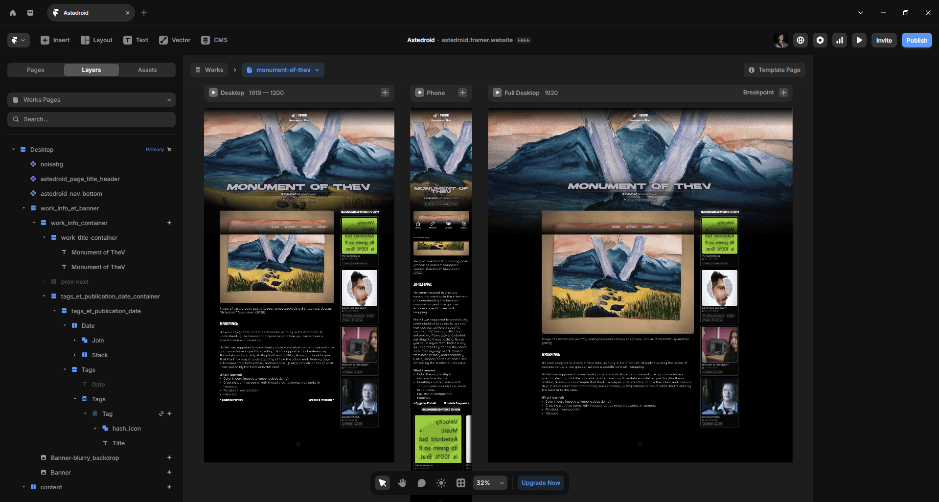This screenshot has height=502, width=939.
Task: Switch to the Assets tab
Action: click(x=147, y=70)
